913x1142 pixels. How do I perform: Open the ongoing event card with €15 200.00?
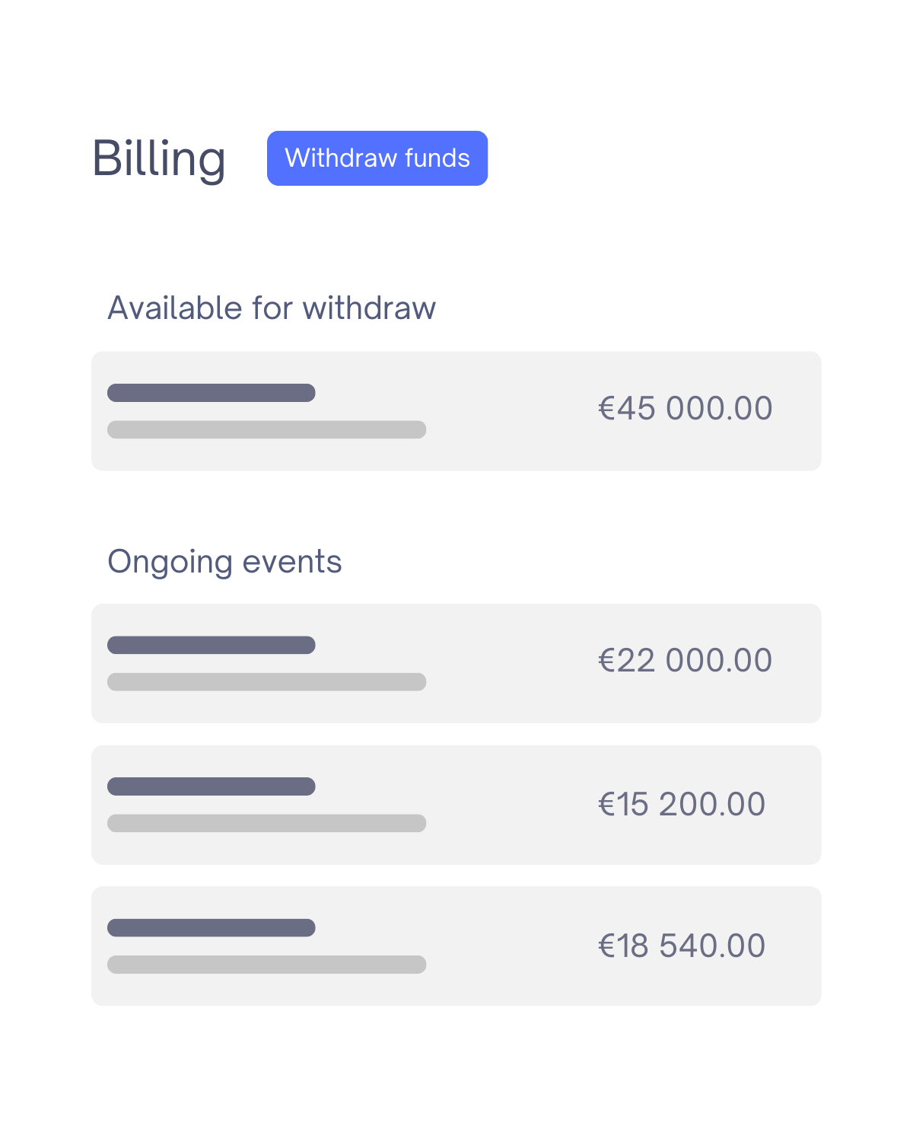coord(456,805)
